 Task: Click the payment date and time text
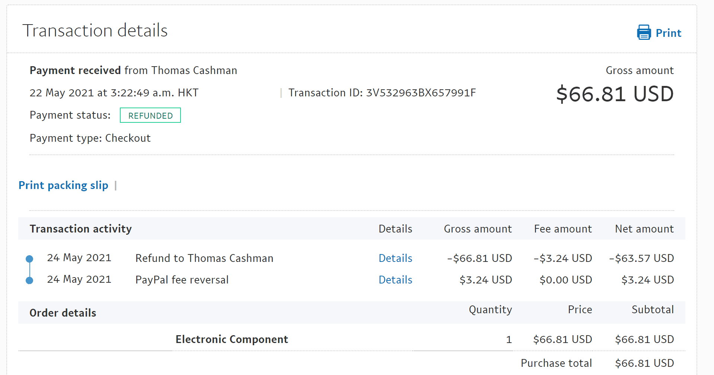pyautogui.click(x=114, y=93)
